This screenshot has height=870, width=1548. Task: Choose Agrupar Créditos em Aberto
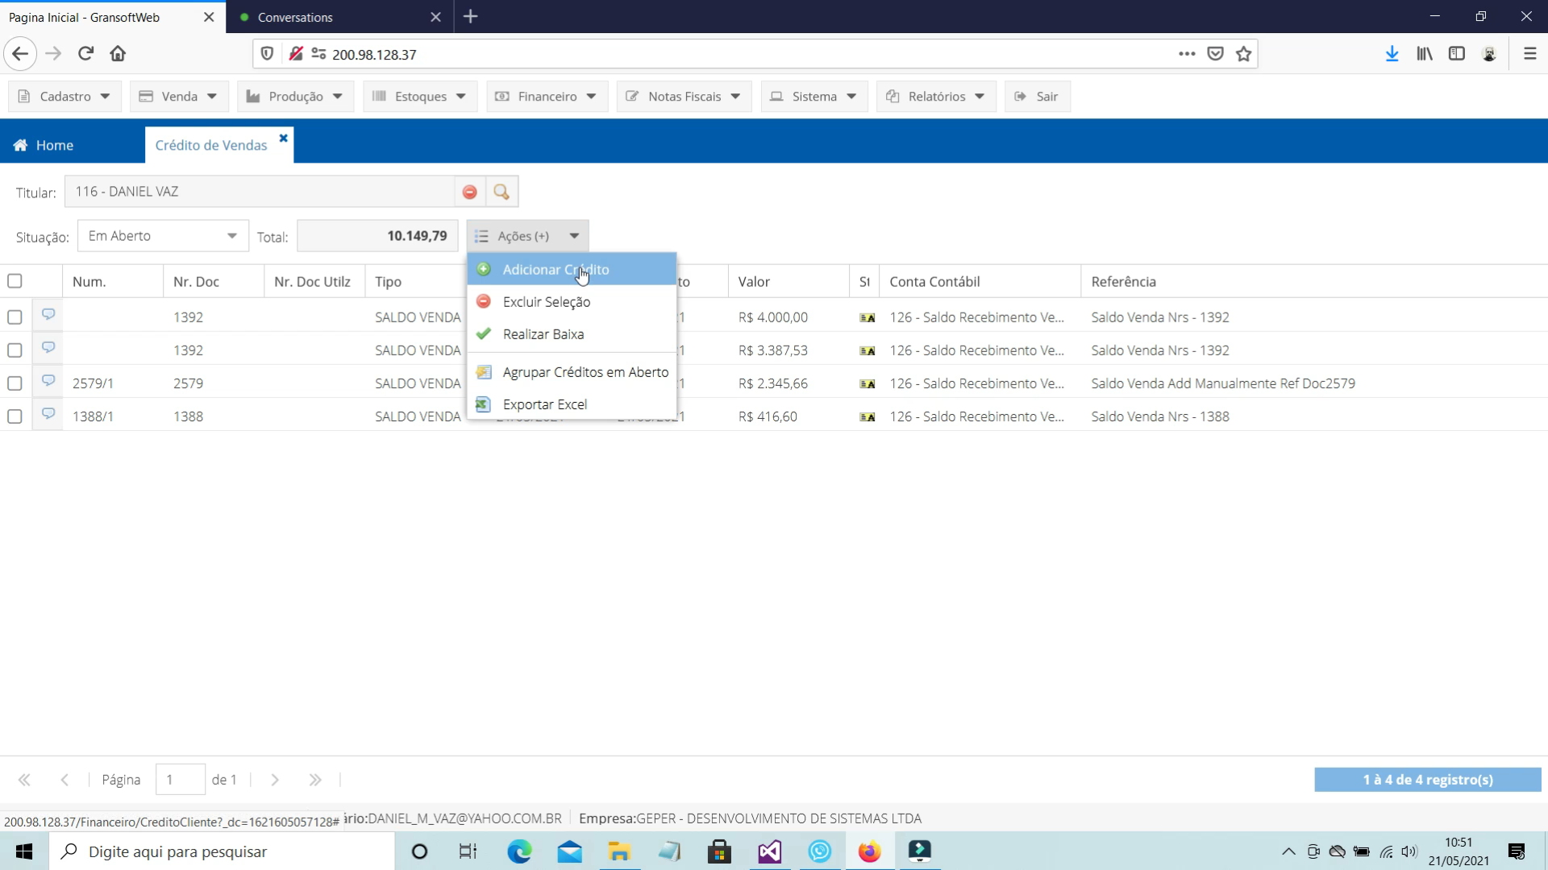572,372
